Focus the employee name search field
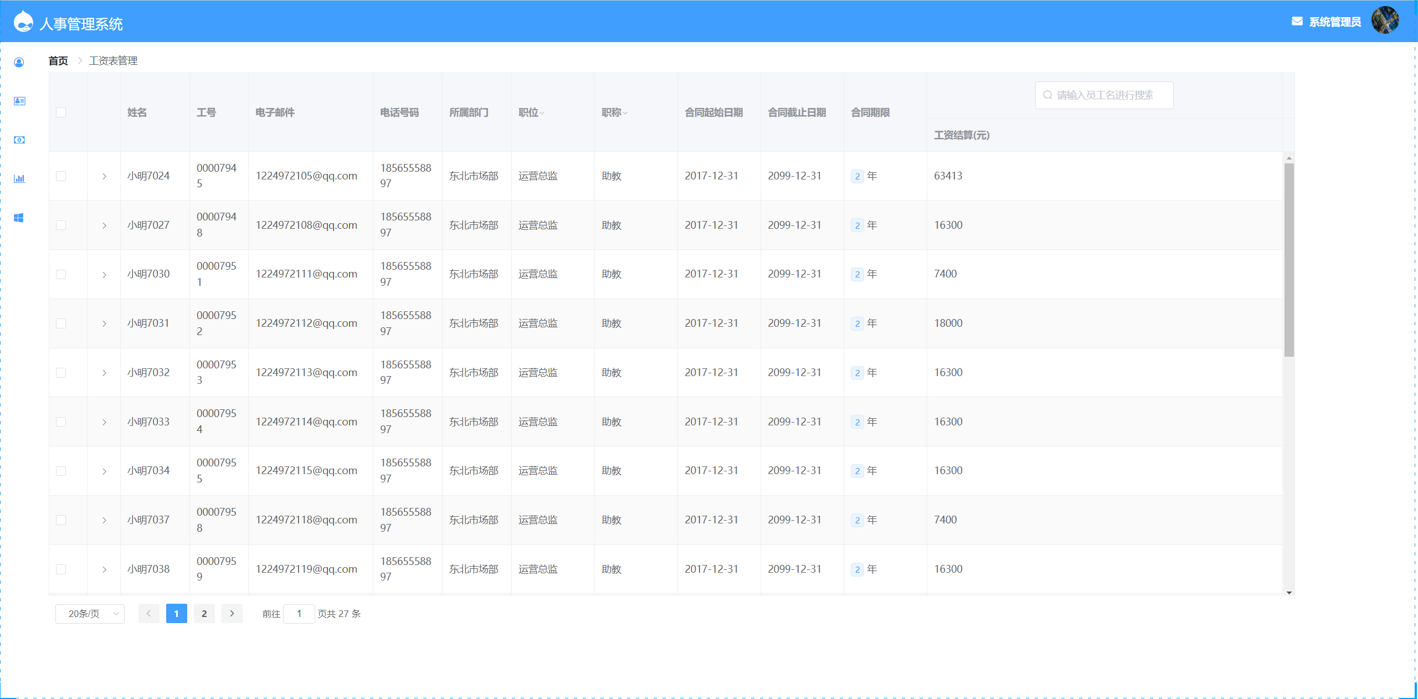1418x699 pixels. (1104, 95)
